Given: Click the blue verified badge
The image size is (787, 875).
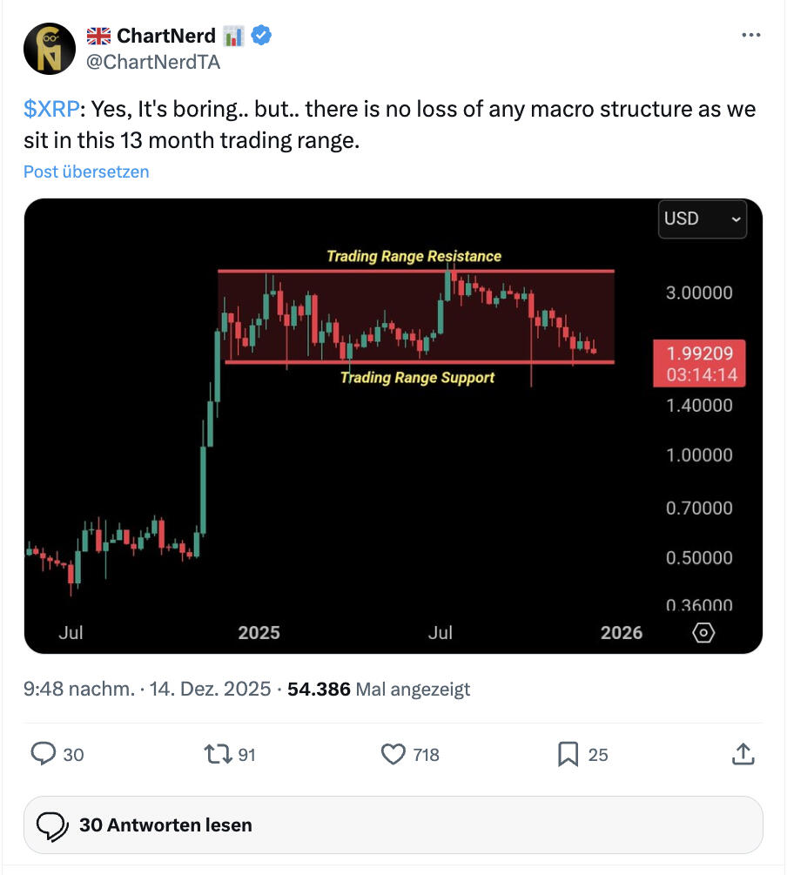Looking at the screenshot, I should click(261, 35).
